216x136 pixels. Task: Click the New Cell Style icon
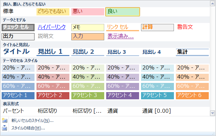(4, 121)
